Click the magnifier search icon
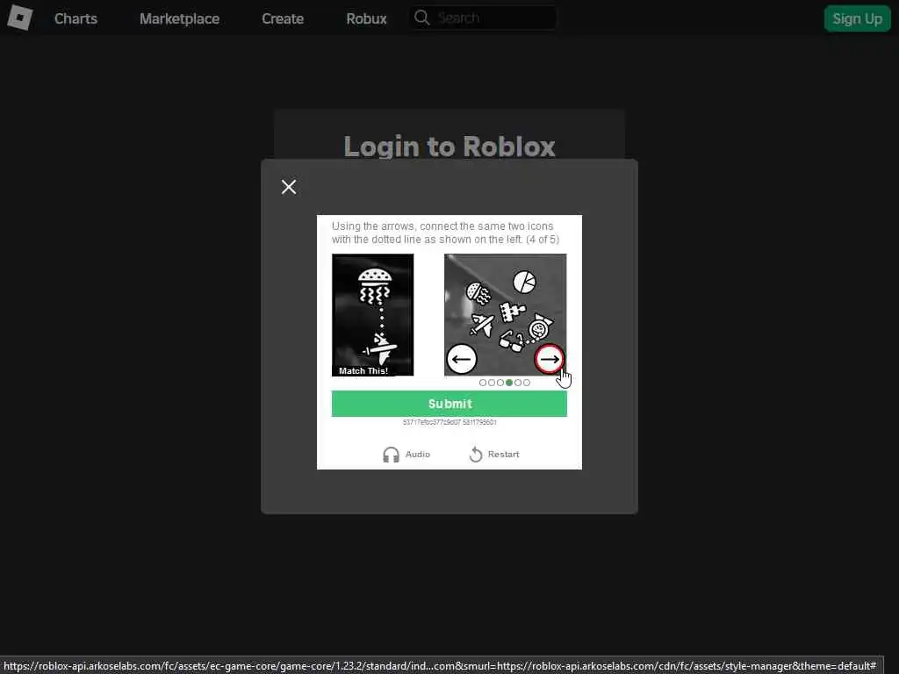This screenshot has height=674, width=899. click(x=422, y=18)
